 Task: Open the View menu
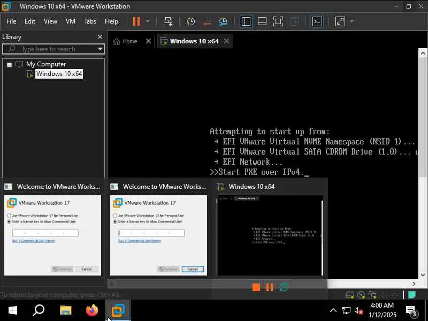pos(50,21)
